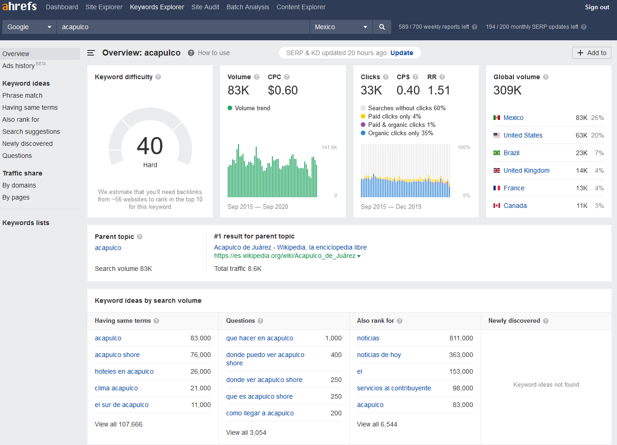The width and height of the screenshot is (617, 445).
Task: Open the Site Audit section
Action: 205,7
